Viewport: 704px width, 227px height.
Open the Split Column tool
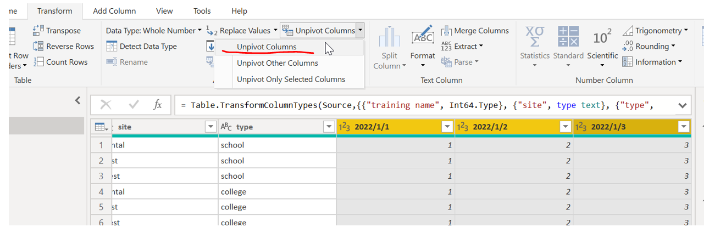pyautogui.click(x=390, y=48)
